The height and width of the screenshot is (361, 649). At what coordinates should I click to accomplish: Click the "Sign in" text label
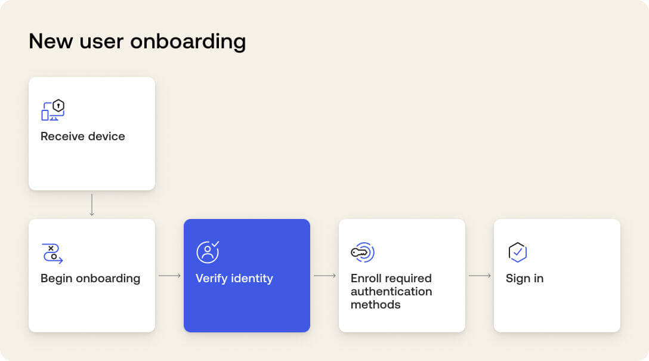point(524,278)
